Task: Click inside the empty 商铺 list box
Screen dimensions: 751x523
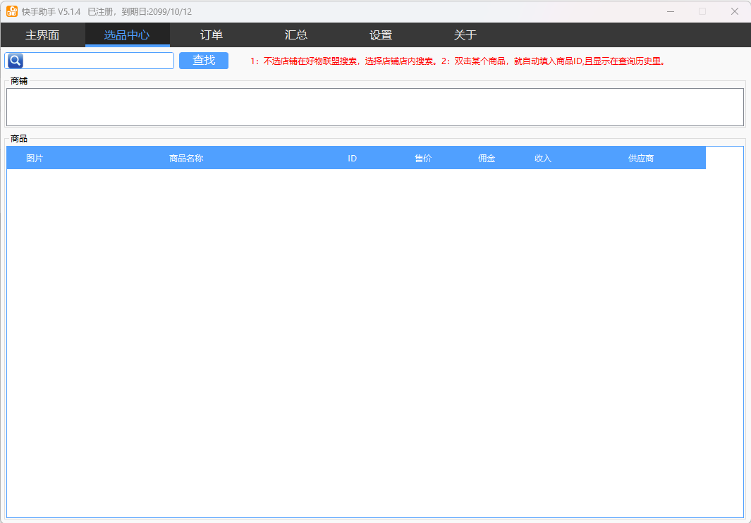Action: (374, 107)
